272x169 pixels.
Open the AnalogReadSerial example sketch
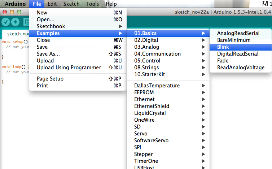click(x=240, y=33)
